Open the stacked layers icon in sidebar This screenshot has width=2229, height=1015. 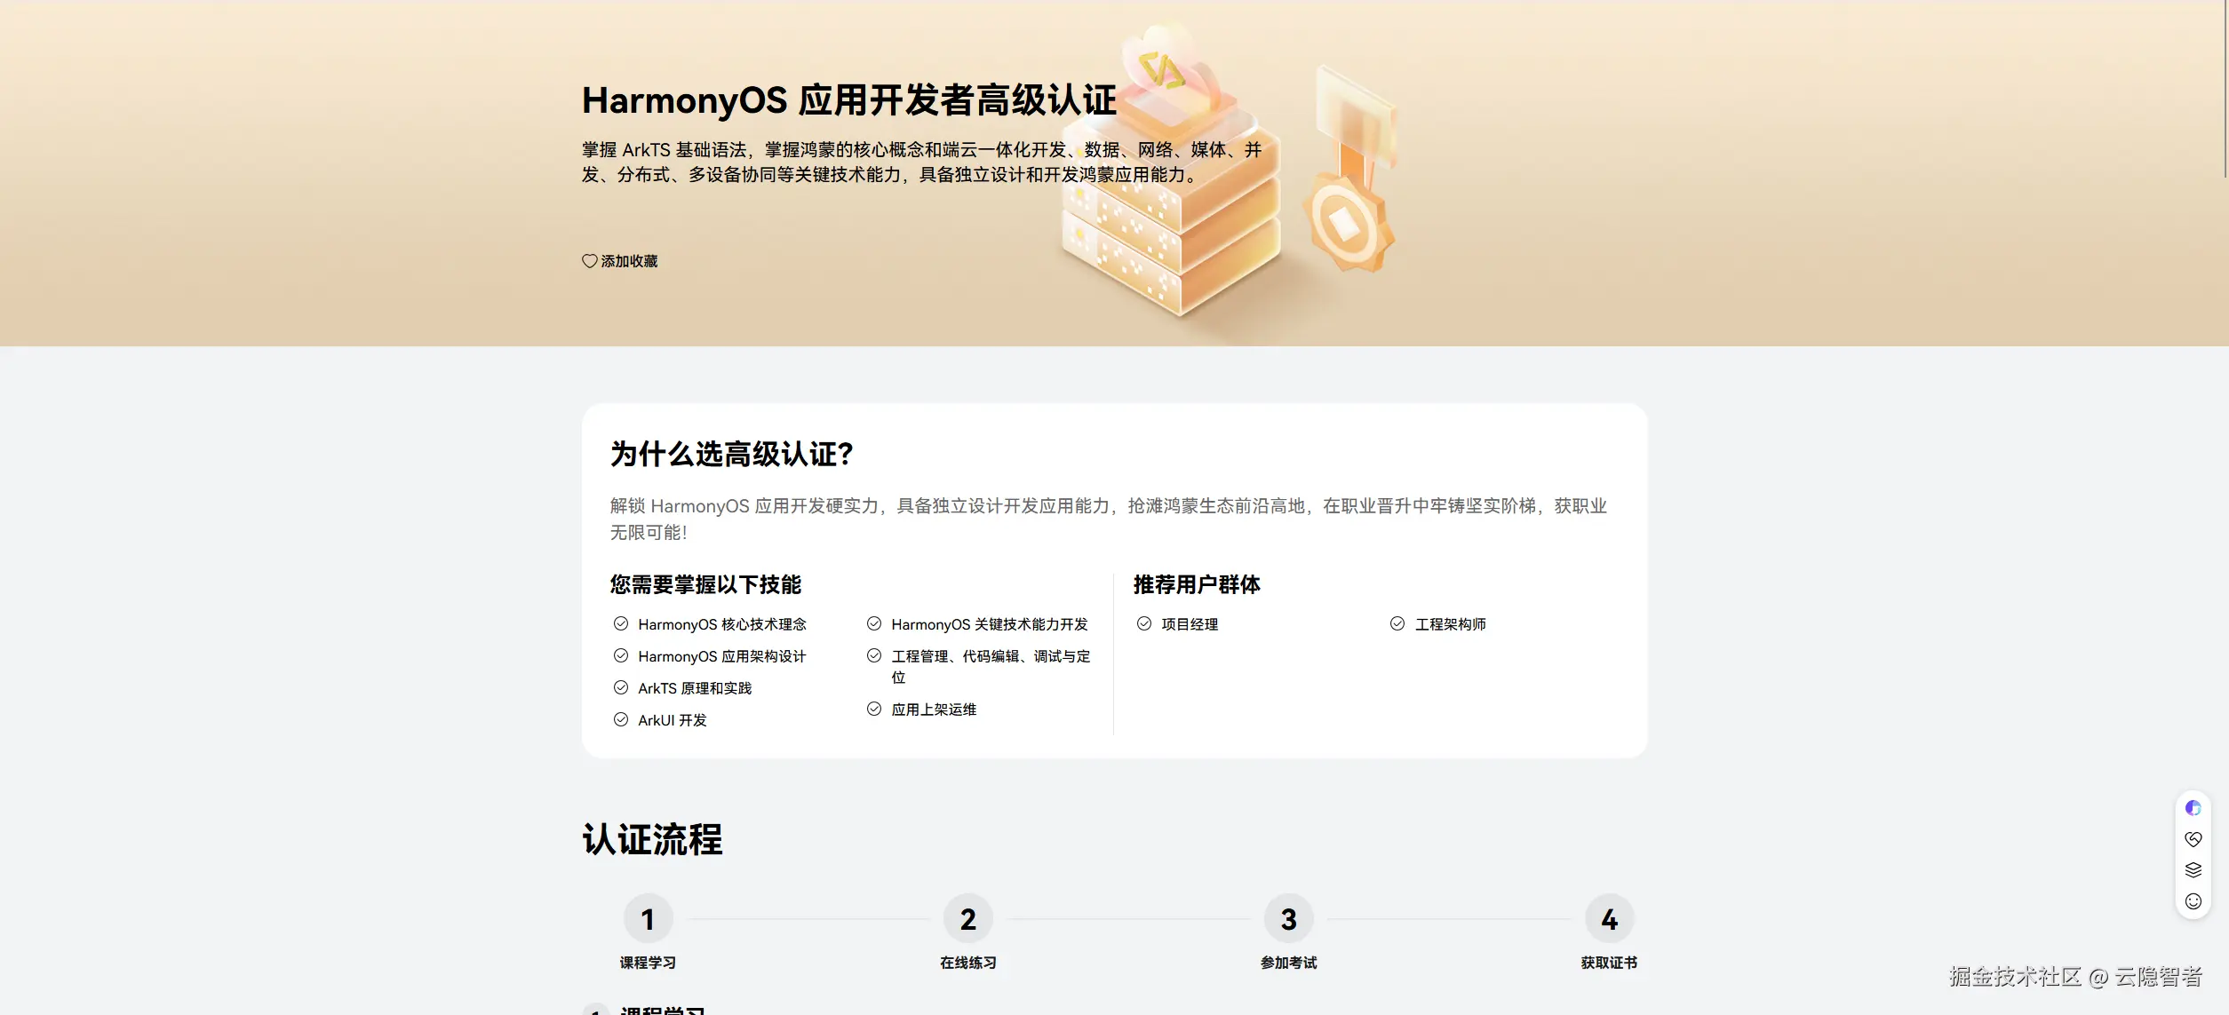(x=2193, y=869)
